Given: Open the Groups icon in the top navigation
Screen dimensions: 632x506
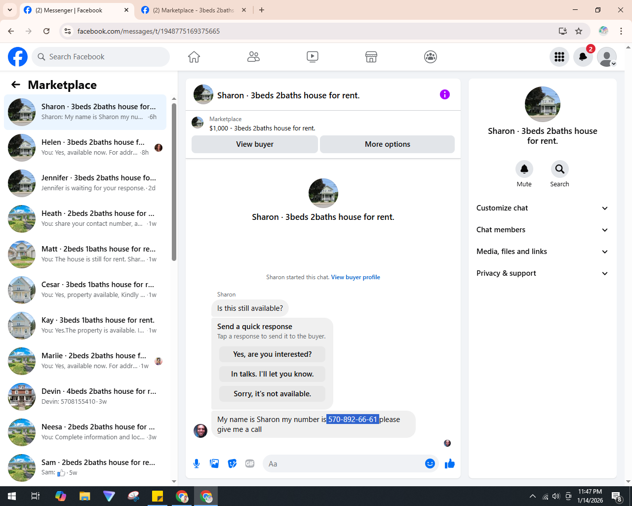Looking at the screenshot, I should pos(431,57).
